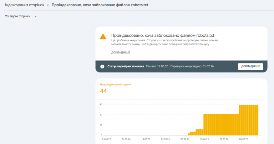Click the chart date label '14.05.26'
The width and height of the screenshot is (274, 144).
tap(146, 139)
